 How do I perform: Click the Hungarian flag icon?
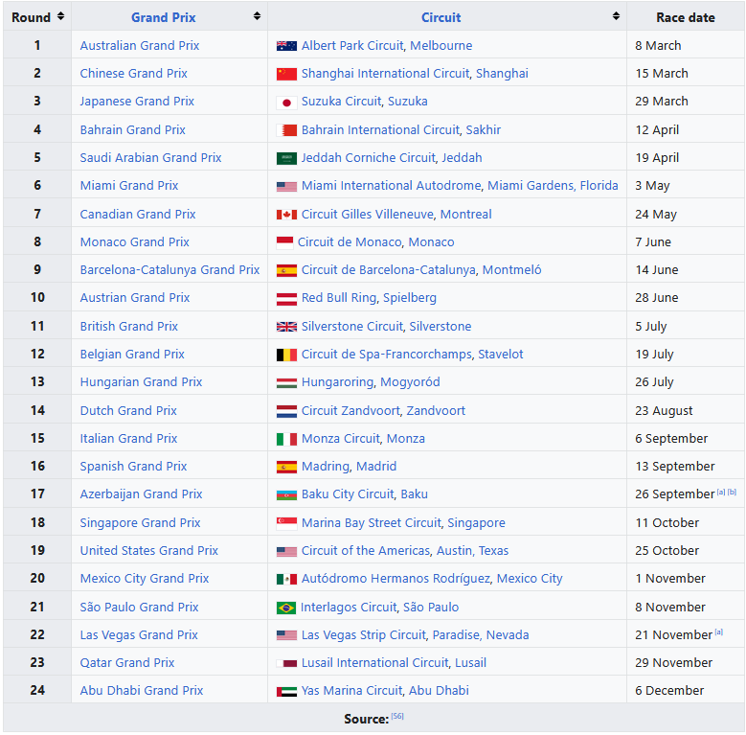click(286, 382)
